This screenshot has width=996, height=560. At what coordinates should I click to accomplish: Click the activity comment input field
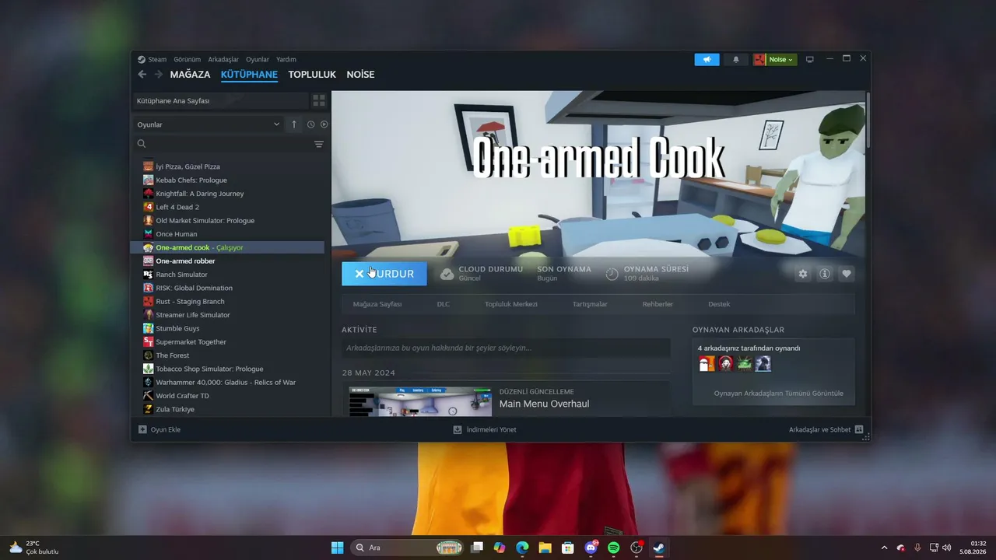tap(506, 348)
